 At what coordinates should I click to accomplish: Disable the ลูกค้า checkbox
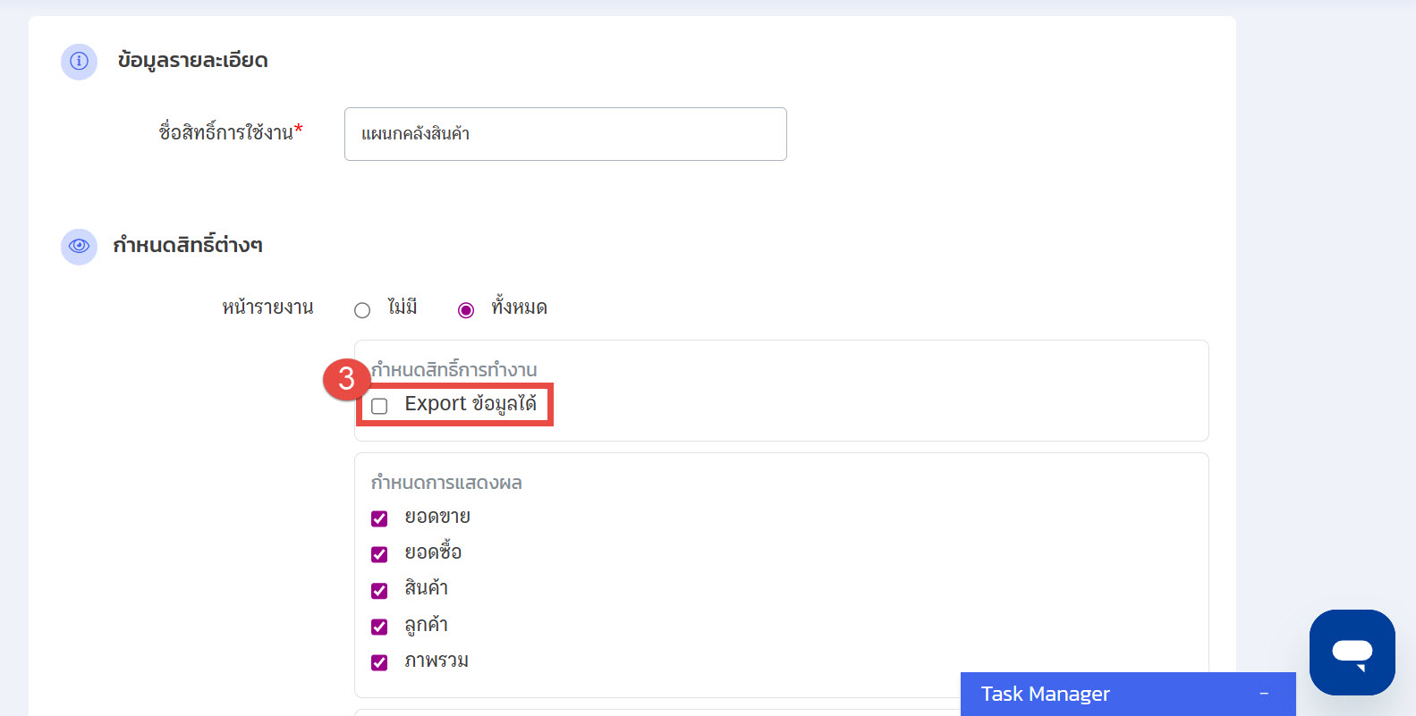click(379, 627)
